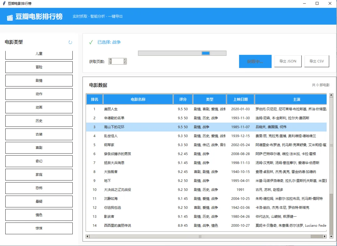Screen dimensions: 337x246
Task: Click the 已选择: 战争 status text
Action: (109, 42)
